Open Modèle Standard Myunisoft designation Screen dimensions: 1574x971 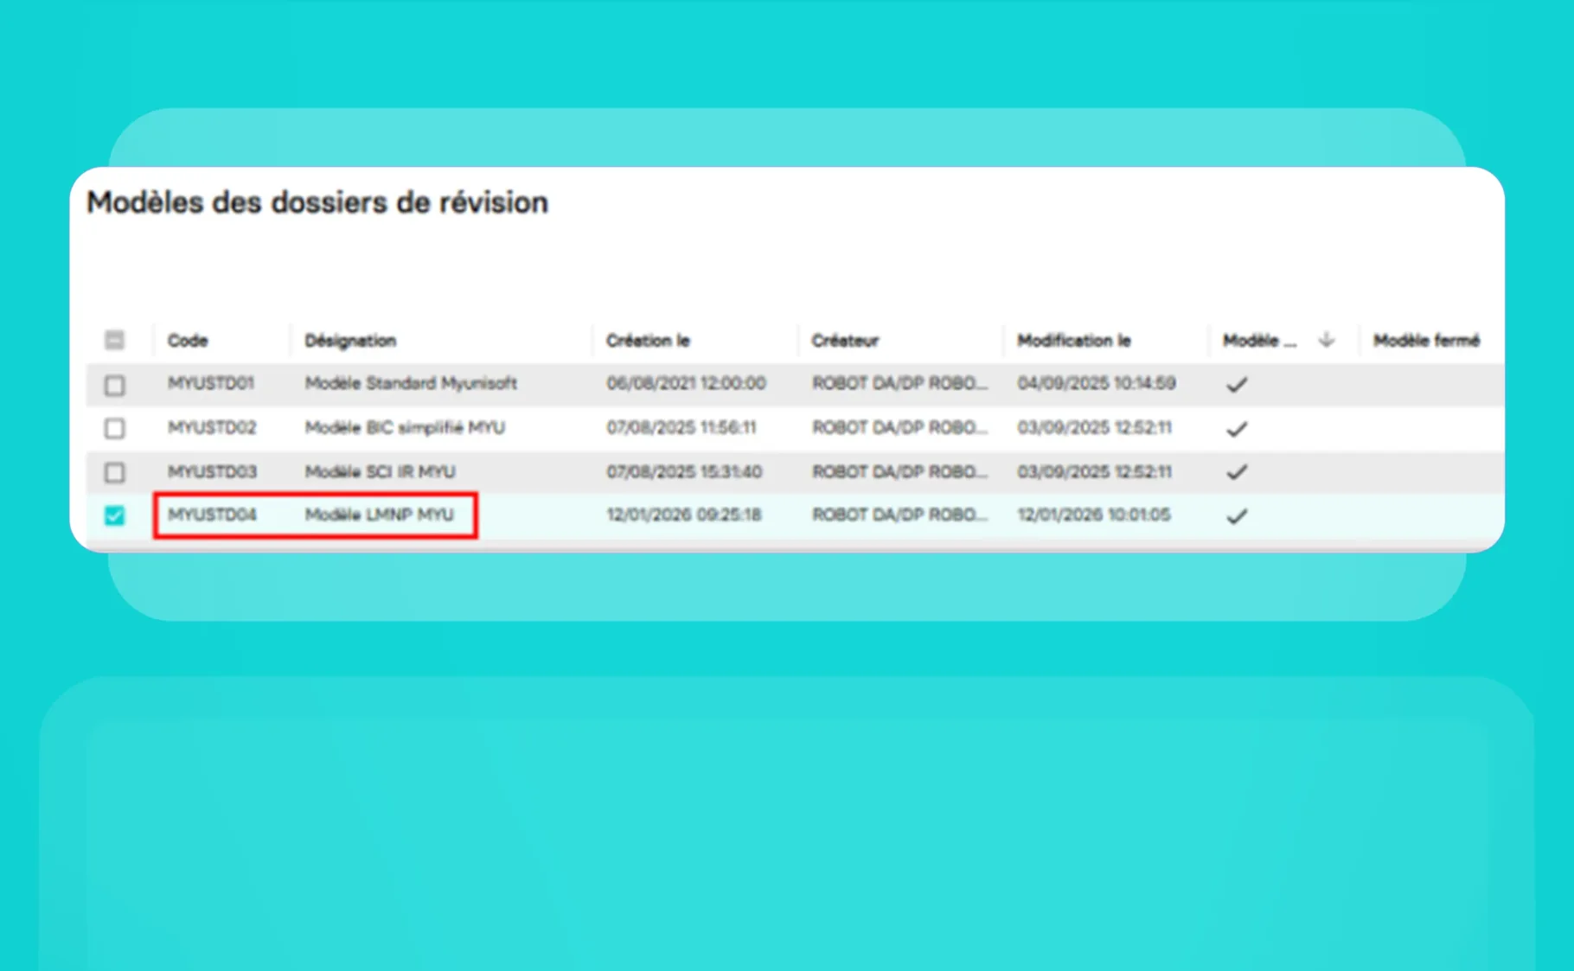411,383
